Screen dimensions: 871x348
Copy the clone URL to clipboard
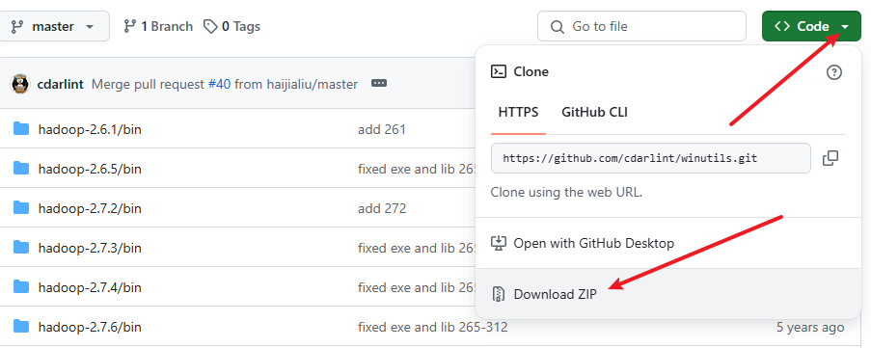click(830, 158)
